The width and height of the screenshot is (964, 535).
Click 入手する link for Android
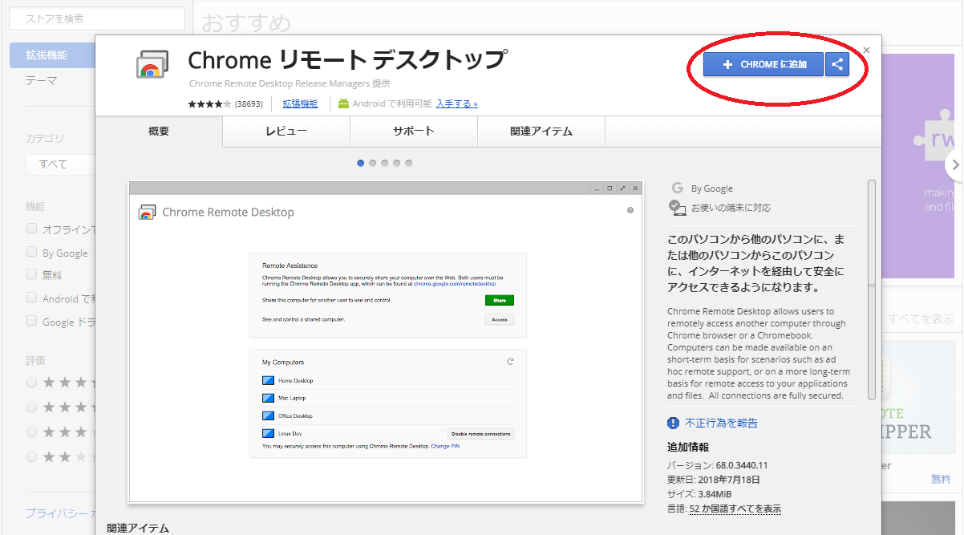(x=456, y=103)
